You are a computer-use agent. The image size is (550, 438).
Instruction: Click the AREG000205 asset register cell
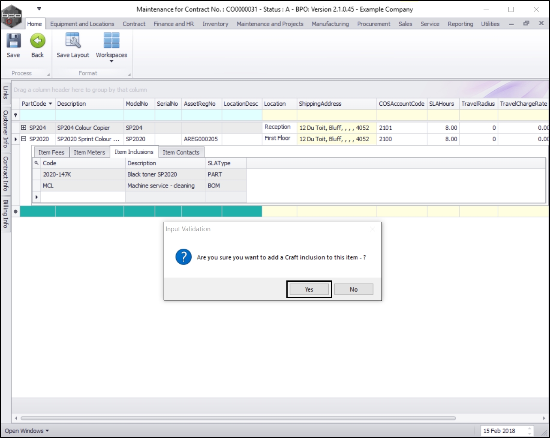(x=201, y=139)
